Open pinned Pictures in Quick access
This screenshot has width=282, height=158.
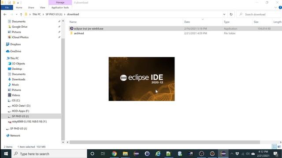(16, 32)
